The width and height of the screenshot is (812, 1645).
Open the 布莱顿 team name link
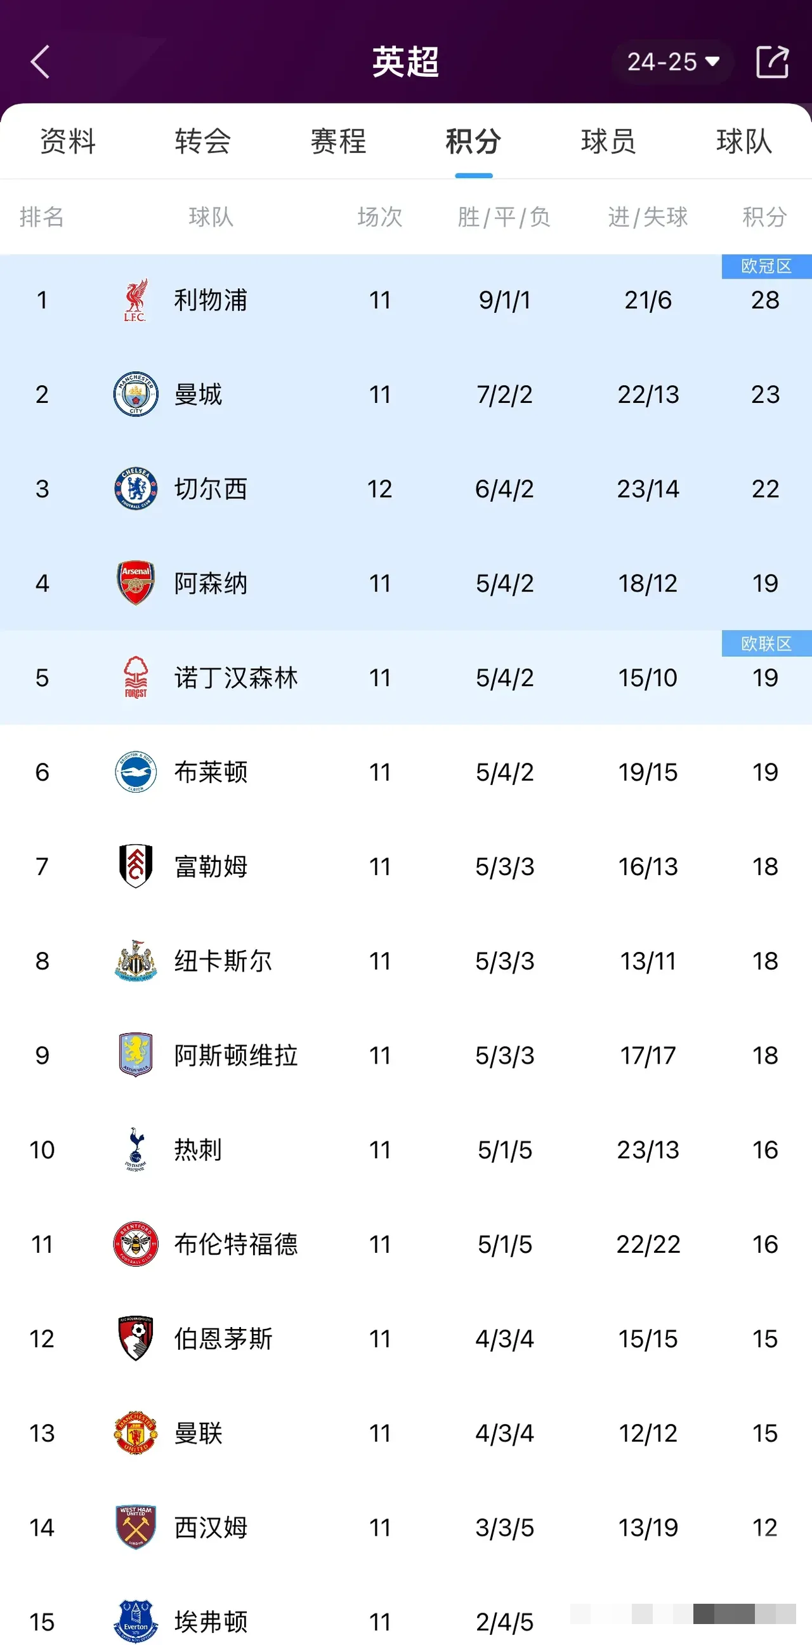pos(211,772)
